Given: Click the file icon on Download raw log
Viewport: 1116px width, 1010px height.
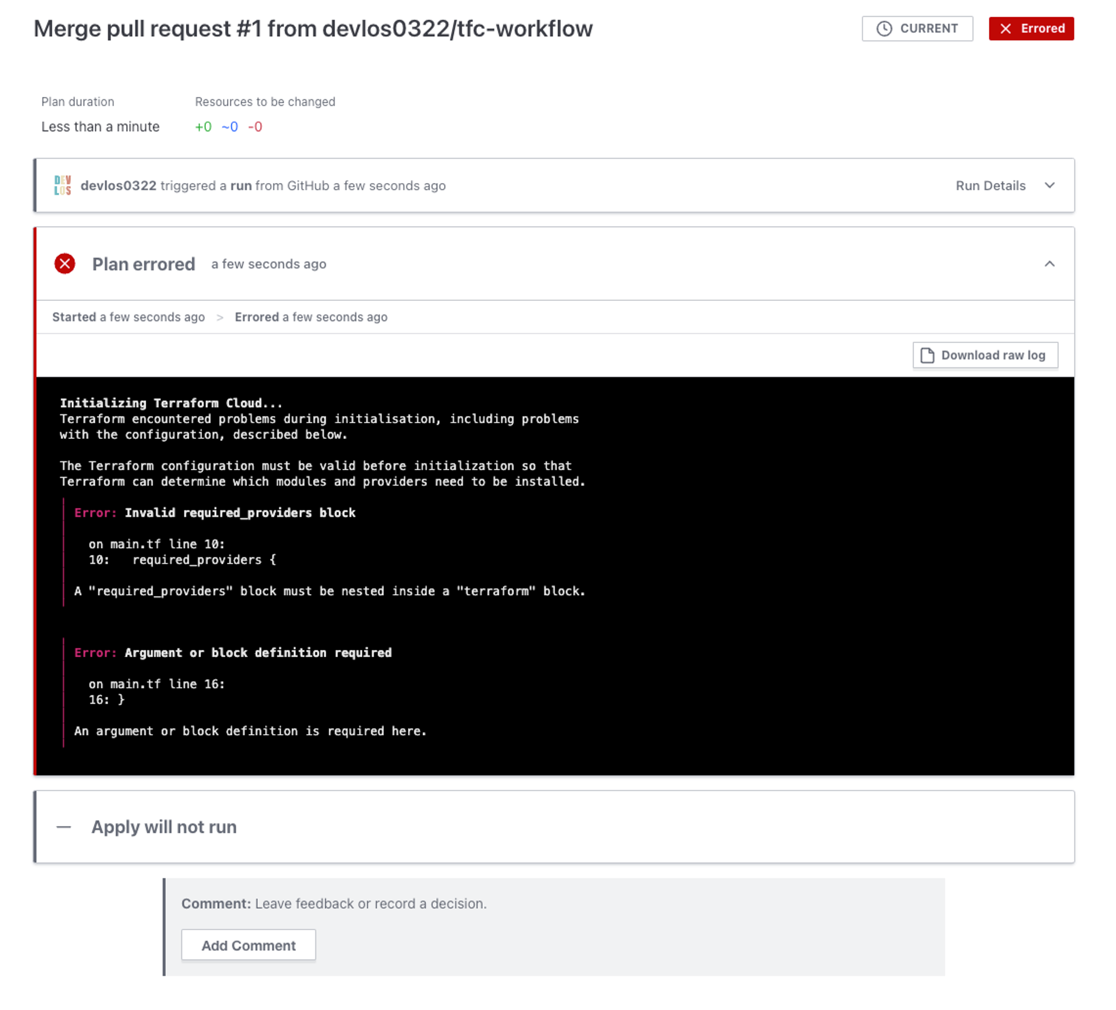Looking at the screenshot, I should [x=927, y=355].
